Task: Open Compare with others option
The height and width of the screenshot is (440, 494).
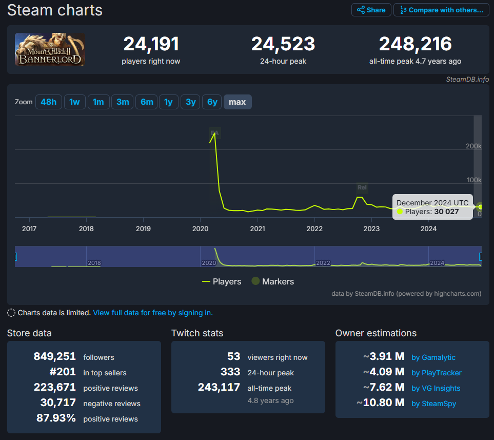Action: [x=441, y=10]
